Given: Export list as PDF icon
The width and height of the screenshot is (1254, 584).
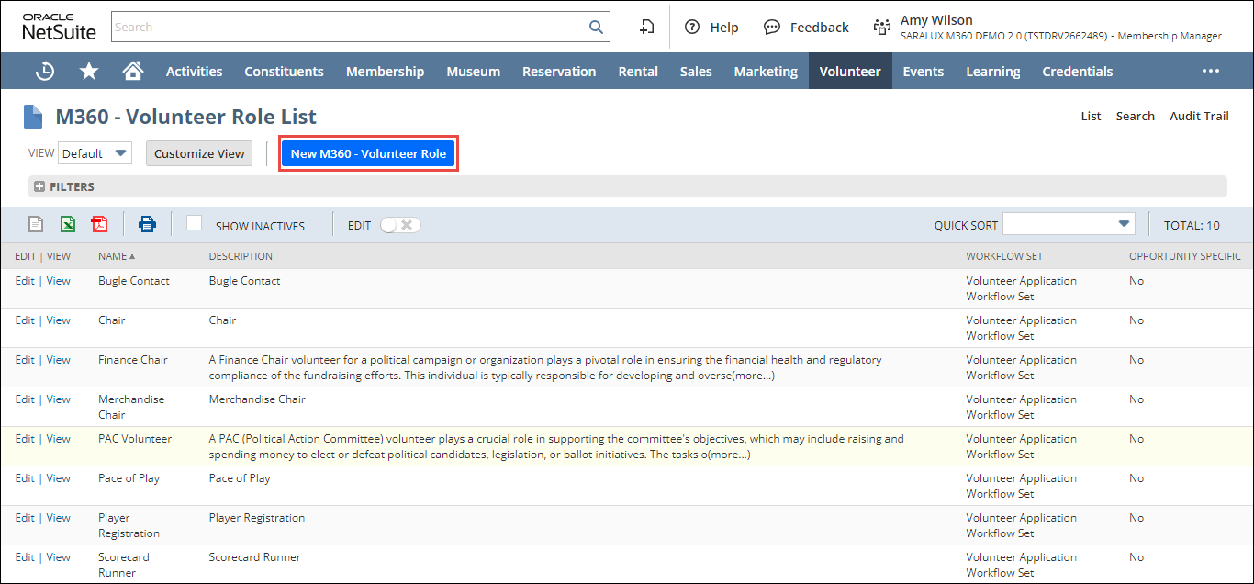Looking at the screenshot, I should pyautogui.click(x=99, y=224).
